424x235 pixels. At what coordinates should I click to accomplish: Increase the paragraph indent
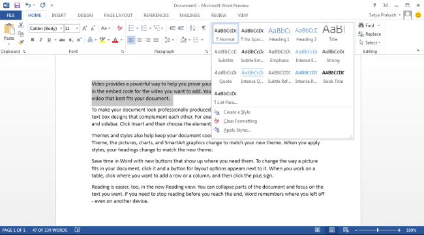pos(181,28)
